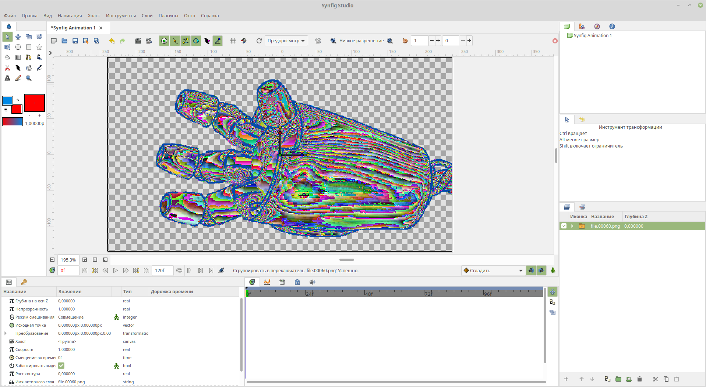Uncheck the file.00060.png layer checkbox
The height and width of the screenshot is (387, 706).
(564, 226)
